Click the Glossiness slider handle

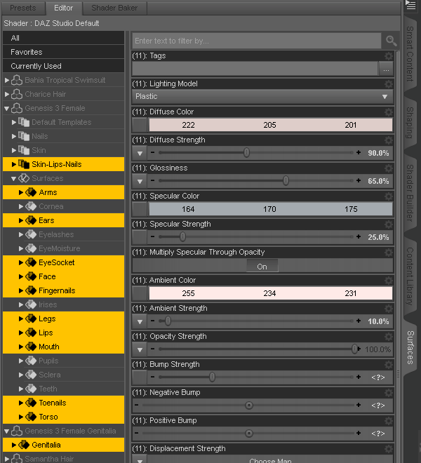[x=286, y=180]
